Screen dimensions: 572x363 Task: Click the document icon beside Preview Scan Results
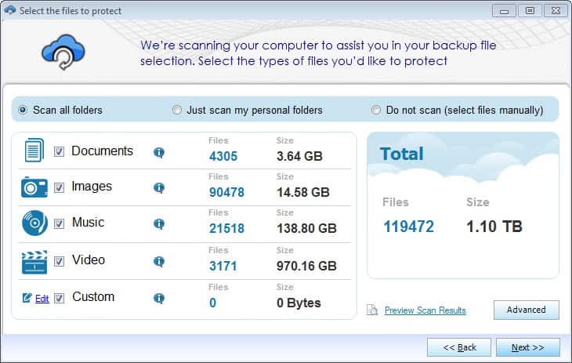pyautogui.click(x=372, y=310)
